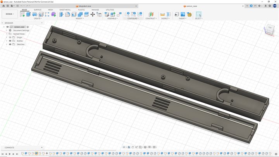
Task: Open the Change Parameters tool
Action: [99, 14]
